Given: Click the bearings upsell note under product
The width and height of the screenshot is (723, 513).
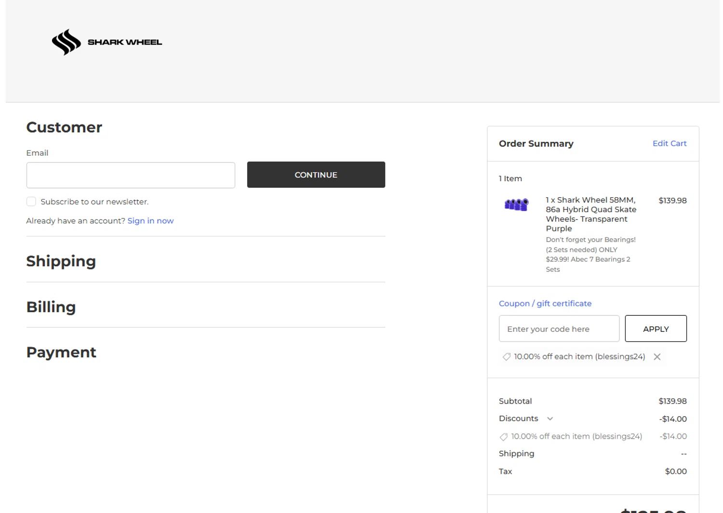Looking at the screenshot, I should 591,255.
